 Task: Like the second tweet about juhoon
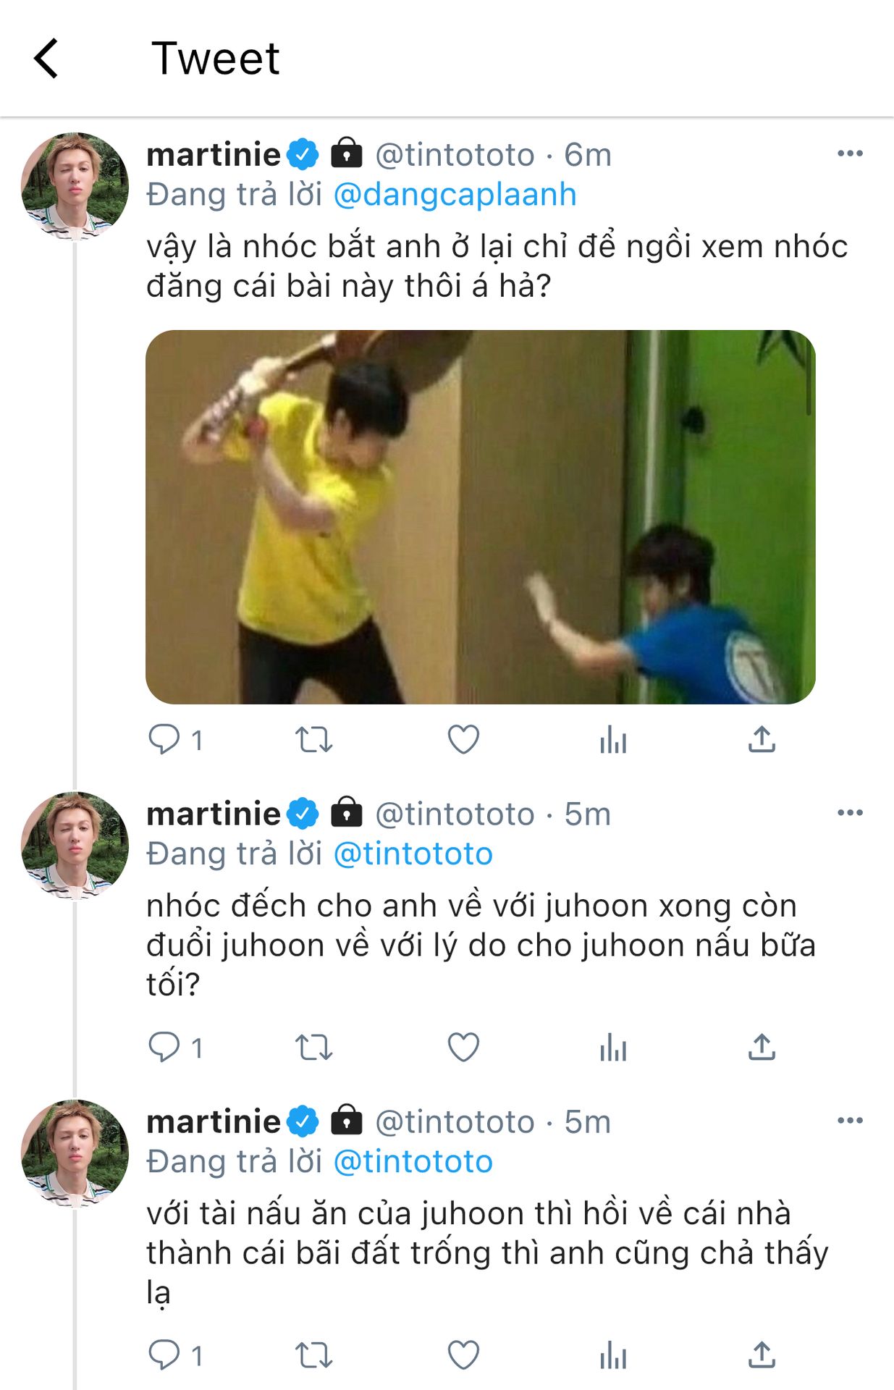(463, 1048)
